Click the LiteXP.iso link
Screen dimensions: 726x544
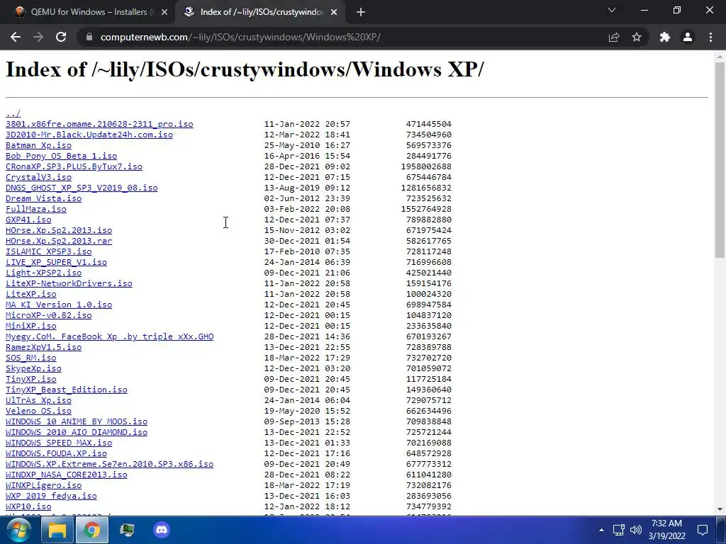click(x=31, y=294)
